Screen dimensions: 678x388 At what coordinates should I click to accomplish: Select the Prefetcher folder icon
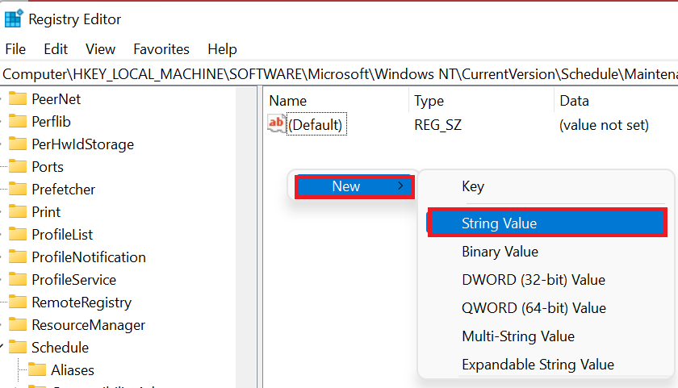click(x=18, y=189)
